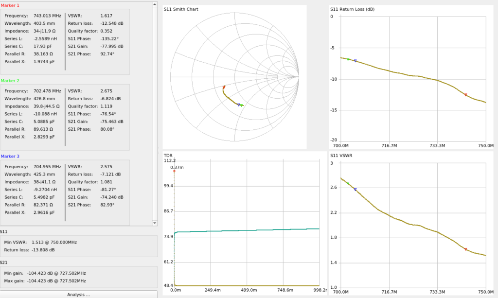The height and width of the screenshot is (298, 498).
Task: Pick the red marker on Return Loss chart
Action: pos(465,95)
